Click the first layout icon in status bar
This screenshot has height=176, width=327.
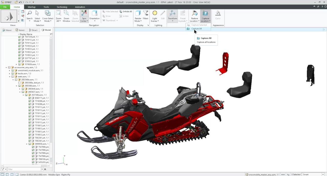[x=2, y=174]
